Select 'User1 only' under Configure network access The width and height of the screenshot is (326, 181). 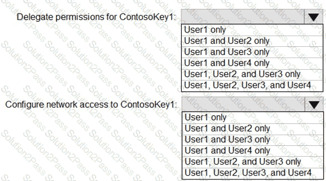253,118
